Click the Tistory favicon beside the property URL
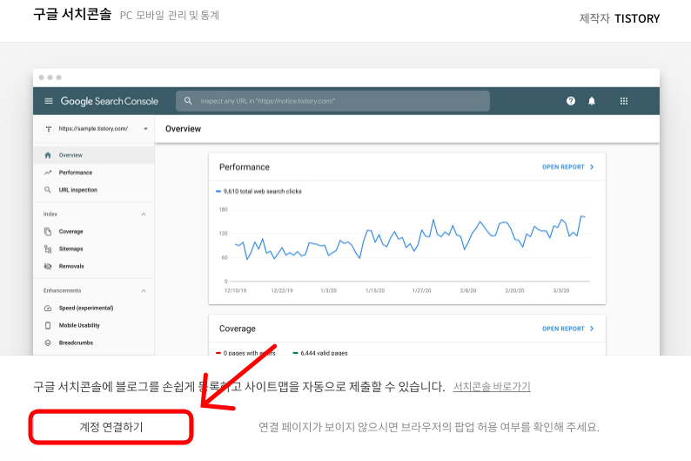The height and width of the screenshot is (461, 691). coord(49,129)
